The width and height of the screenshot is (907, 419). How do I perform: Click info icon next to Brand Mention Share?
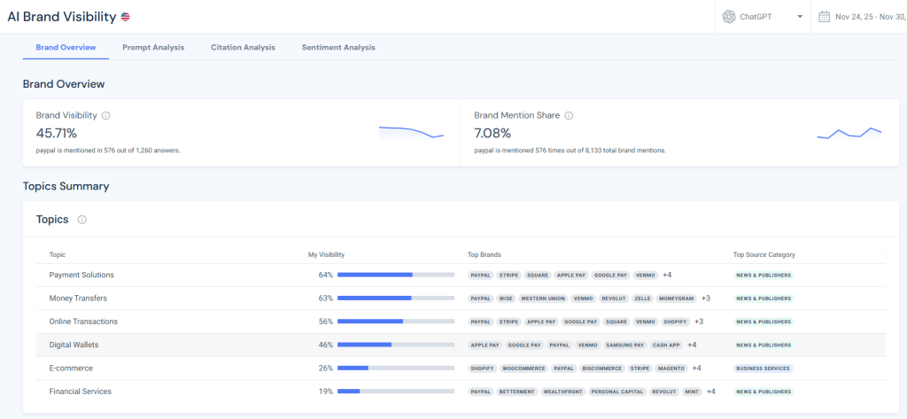569,115
